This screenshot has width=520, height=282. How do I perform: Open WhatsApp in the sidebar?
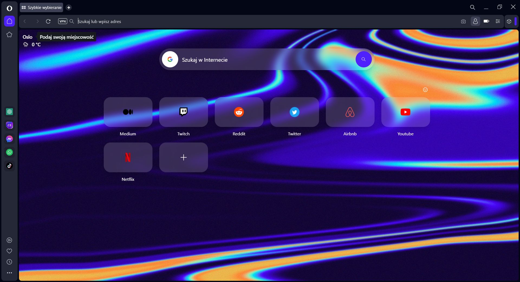(x=9, y=152)
